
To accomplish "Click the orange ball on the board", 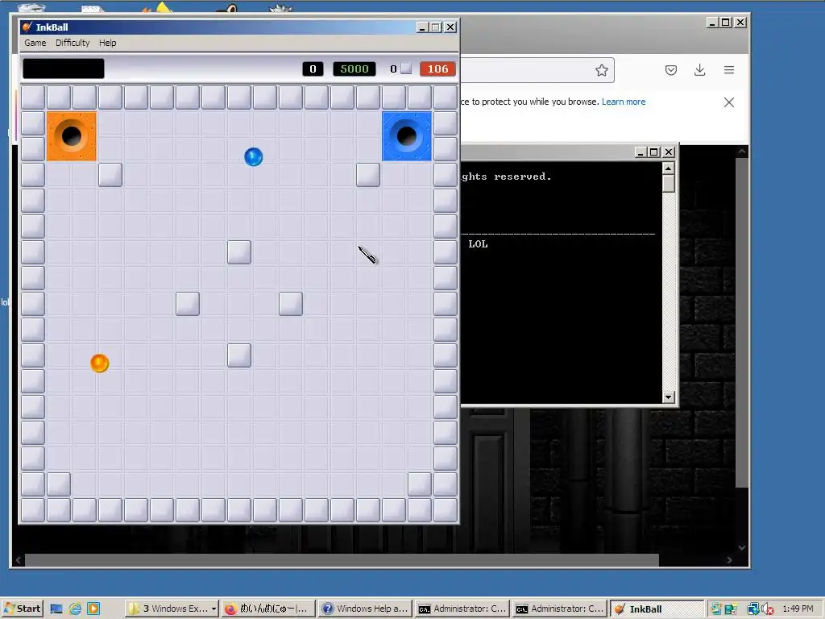I will (99, 364).
